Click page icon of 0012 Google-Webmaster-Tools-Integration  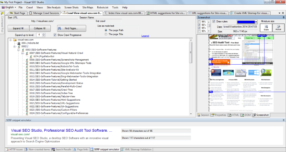click(x=27, y=73)
